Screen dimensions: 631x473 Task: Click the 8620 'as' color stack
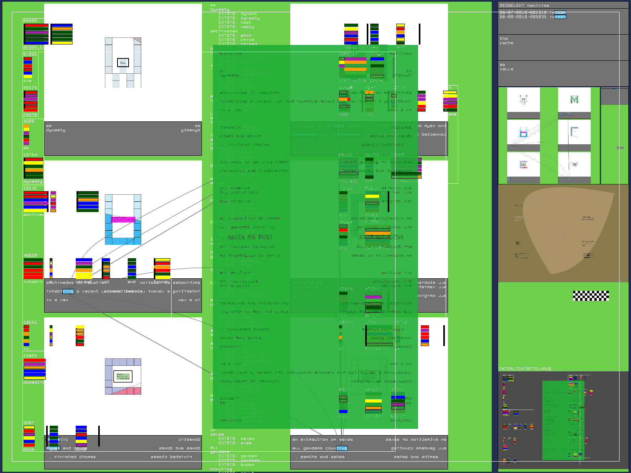pos(26,135)
